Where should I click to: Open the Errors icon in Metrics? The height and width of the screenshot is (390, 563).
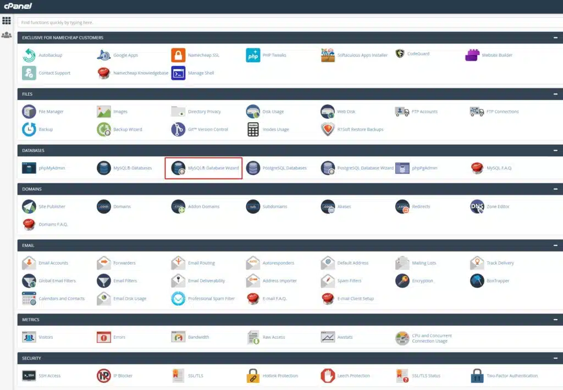(x=104, y=337)
